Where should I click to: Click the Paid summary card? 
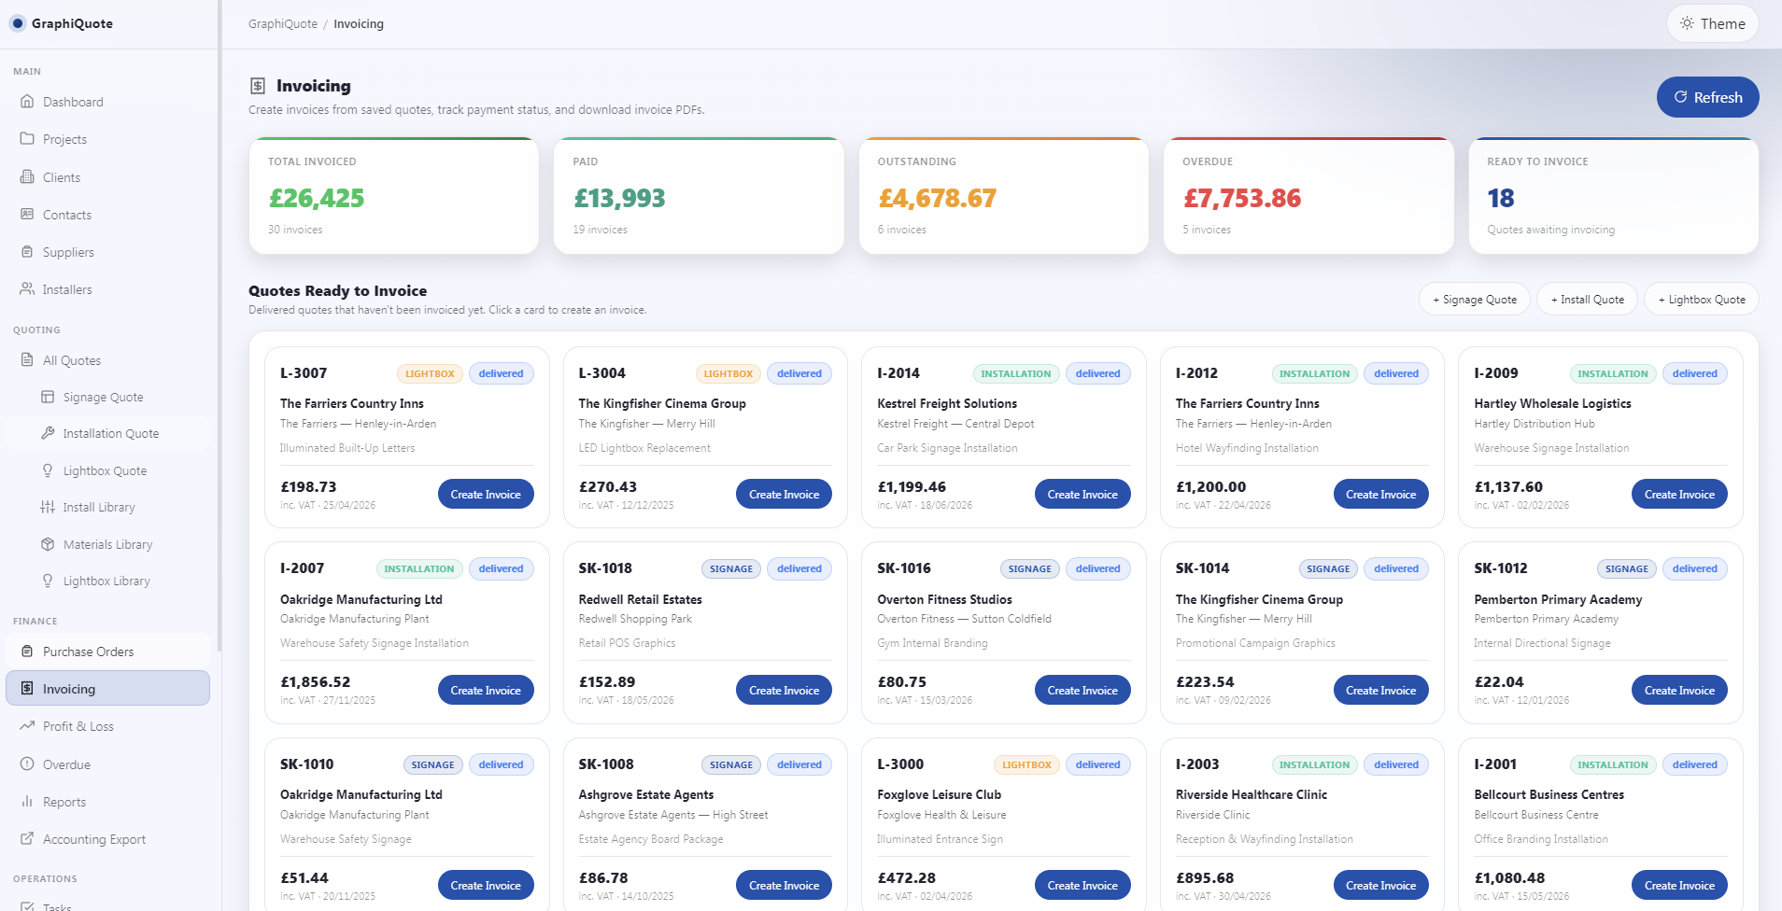pyautogui.click(x=699, y=196)
